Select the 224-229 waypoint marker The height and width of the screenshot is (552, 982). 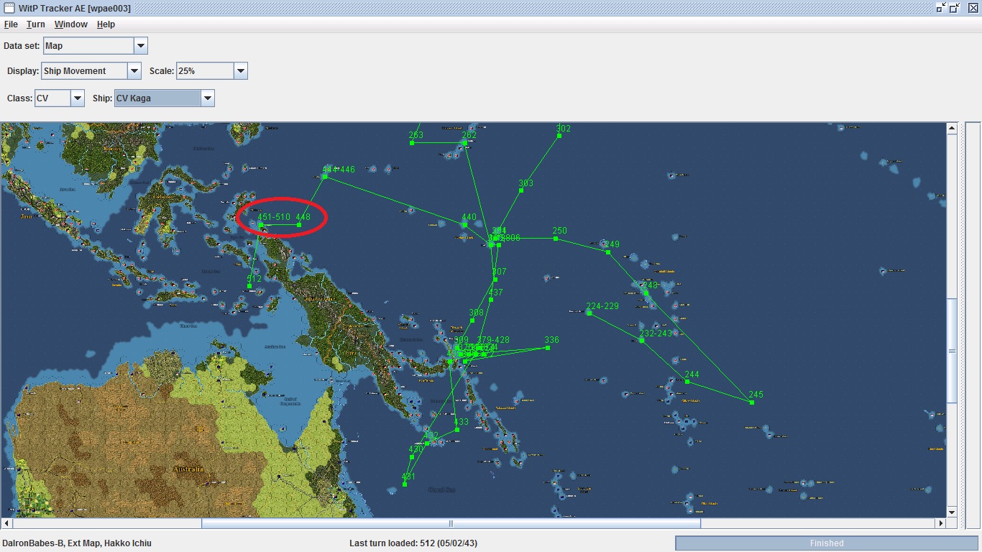point(589,313)
